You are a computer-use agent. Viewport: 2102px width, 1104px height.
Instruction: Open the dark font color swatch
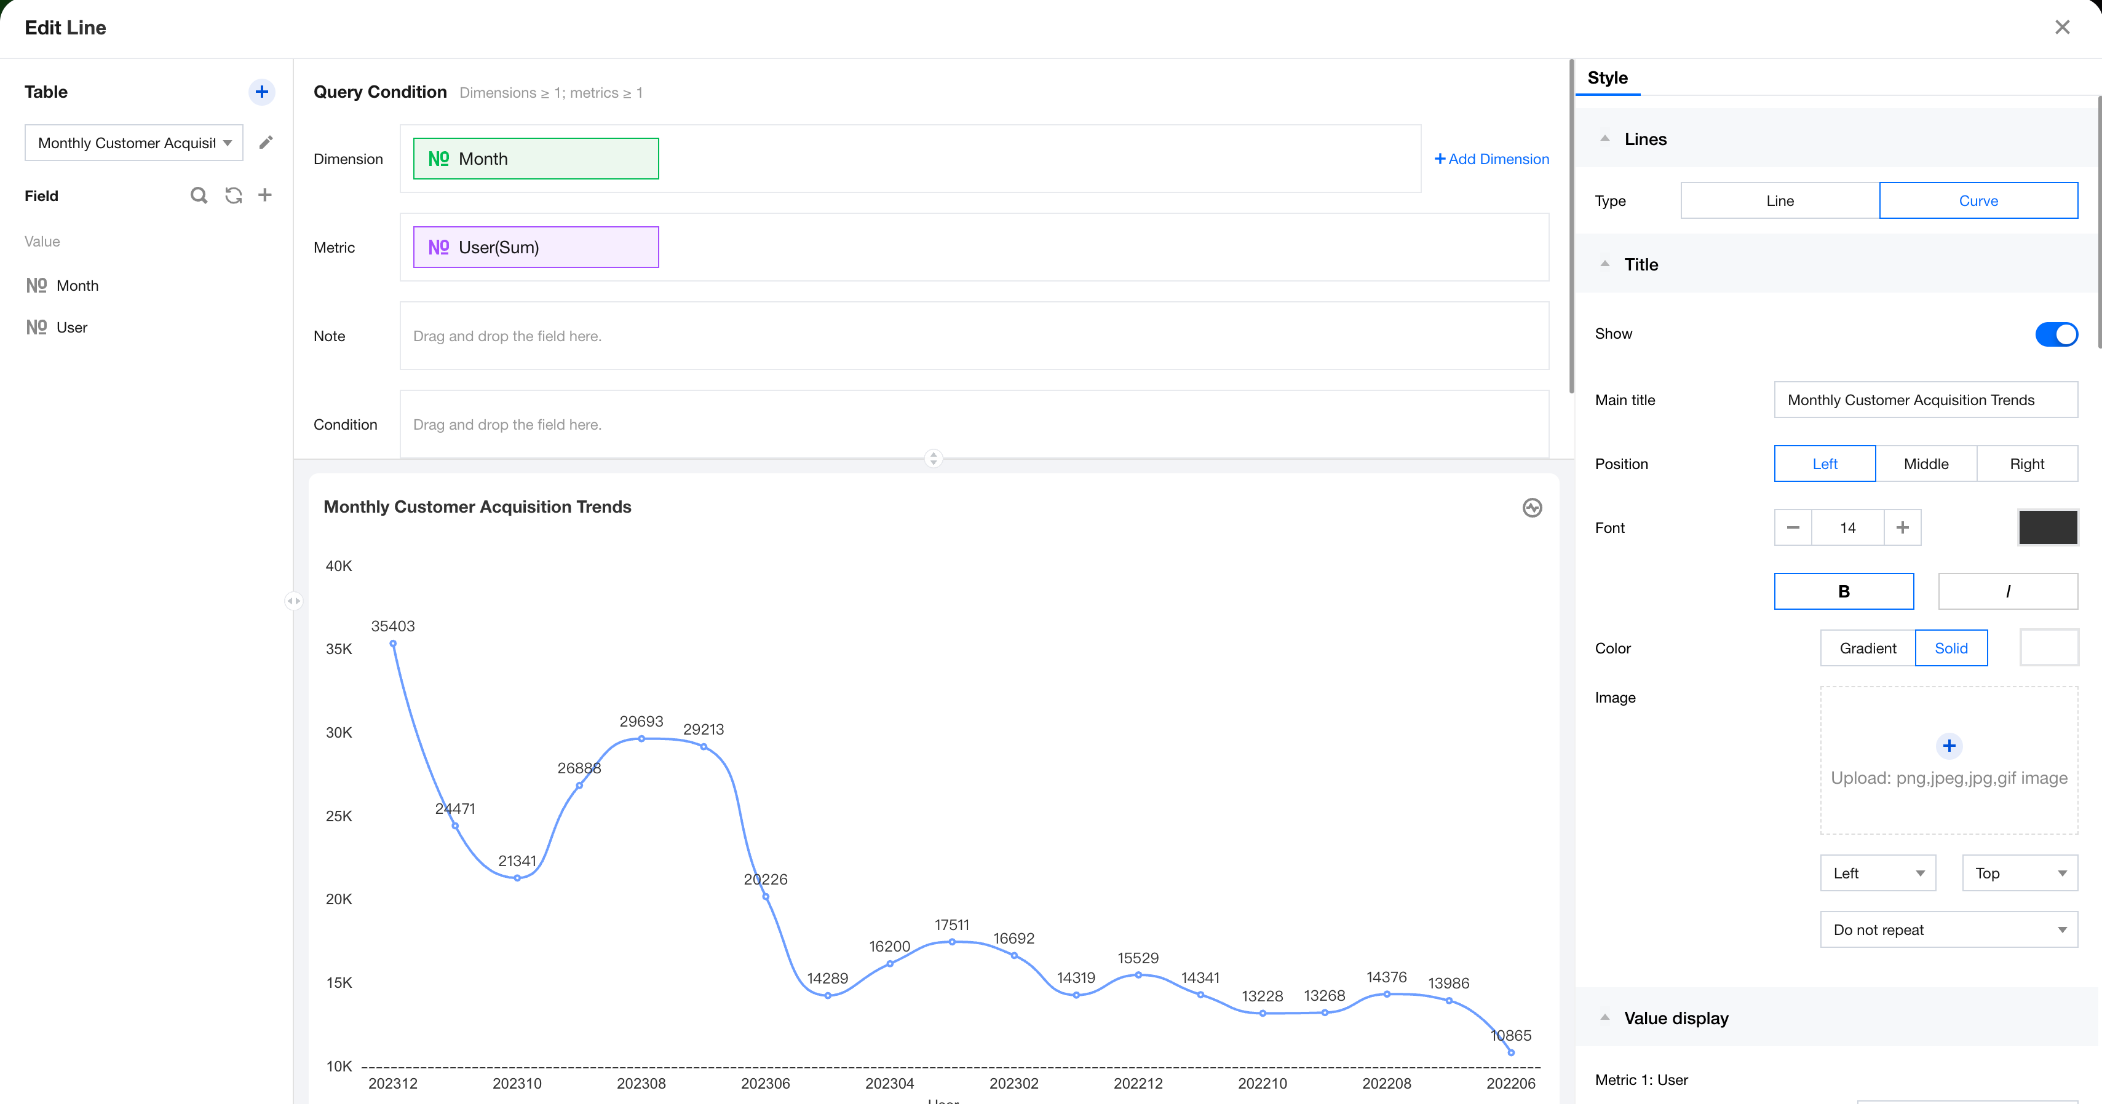[2047, 527]
